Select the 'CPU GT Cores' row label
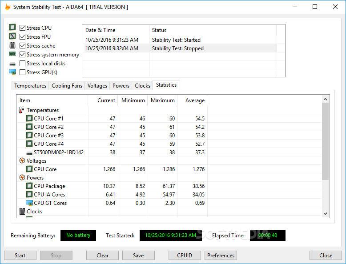 point(50,203)
